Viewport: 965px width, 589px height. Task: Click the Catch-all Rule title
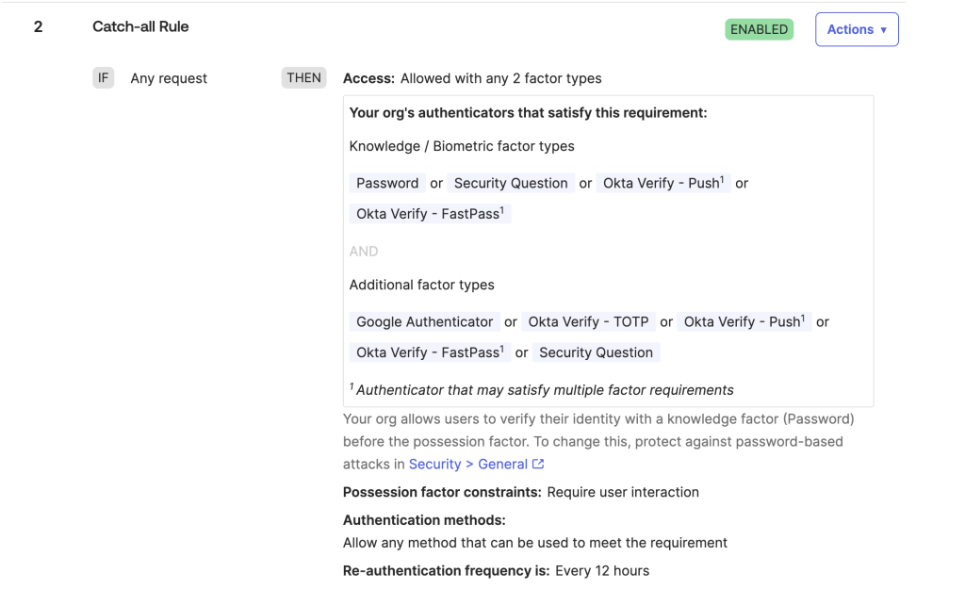click(x=140, y=26)
